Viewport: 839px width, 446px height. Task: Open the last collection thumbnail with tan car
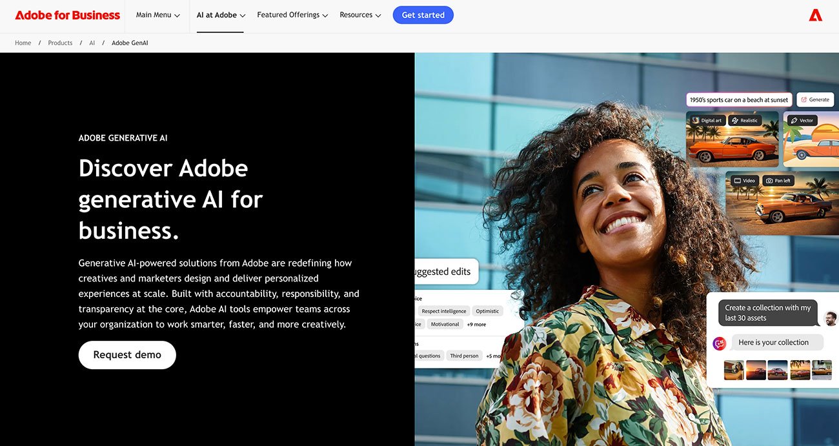pos(822,370)
